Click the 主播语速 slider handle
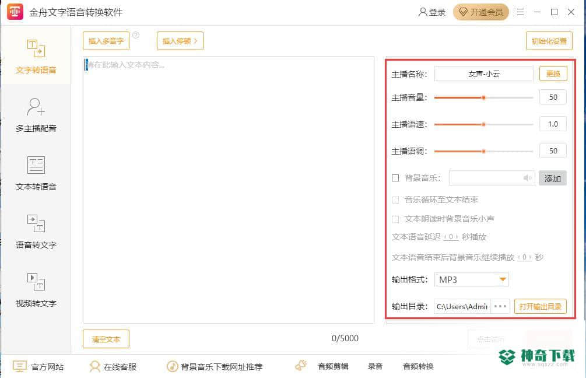The image size is (586, 378). click(483, 124)
